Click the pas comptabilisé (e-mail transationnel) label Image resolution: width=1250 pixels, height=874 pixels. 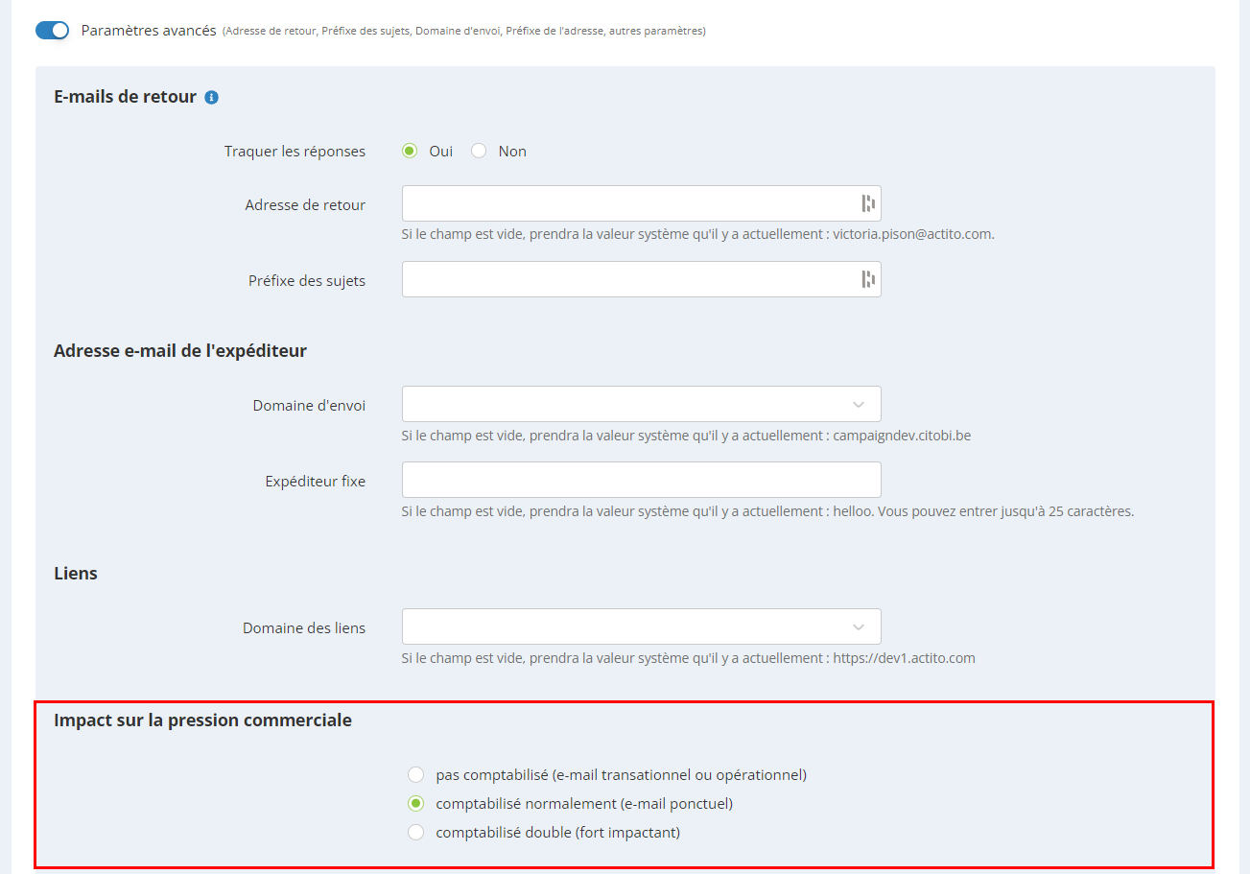[621, 774]
